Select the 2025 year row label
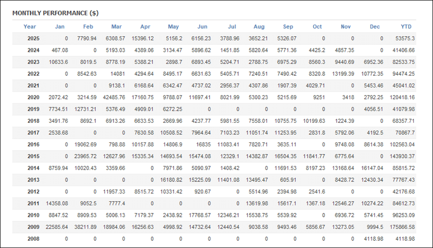Image resolution: width=433 pixels, height=248 pixels. click(33, 38)
